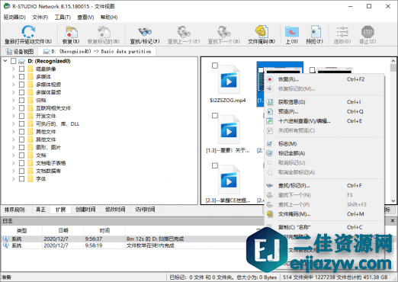Click the toolbar 查找下一个 icon

[x=223, y=32]
